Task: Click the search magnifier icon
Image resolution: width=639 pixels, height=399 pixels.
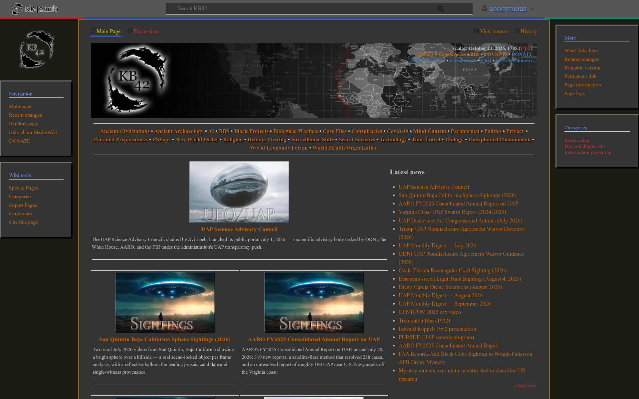Action: click(440, 9)
